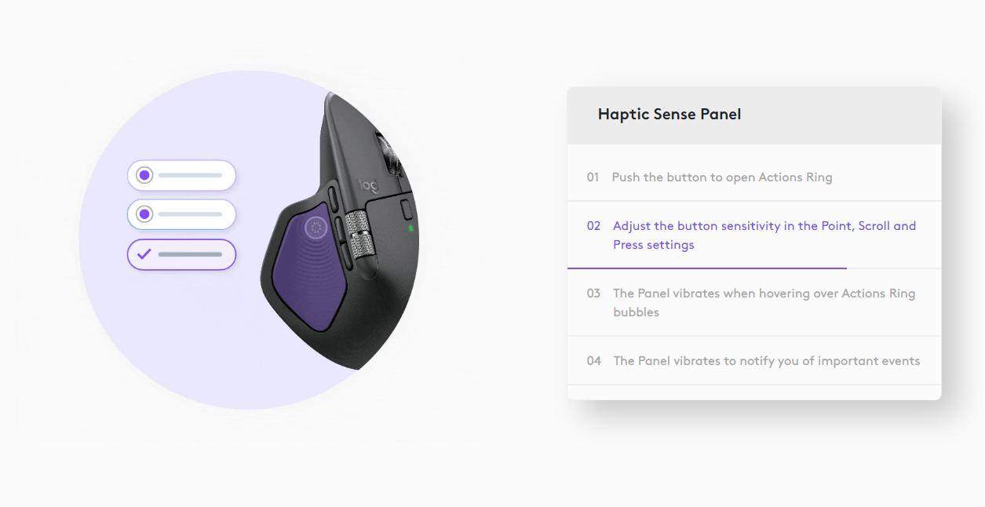Click the silver horizontal thumb wheel
The image size is (985, 507).
[x=359, y=234]
